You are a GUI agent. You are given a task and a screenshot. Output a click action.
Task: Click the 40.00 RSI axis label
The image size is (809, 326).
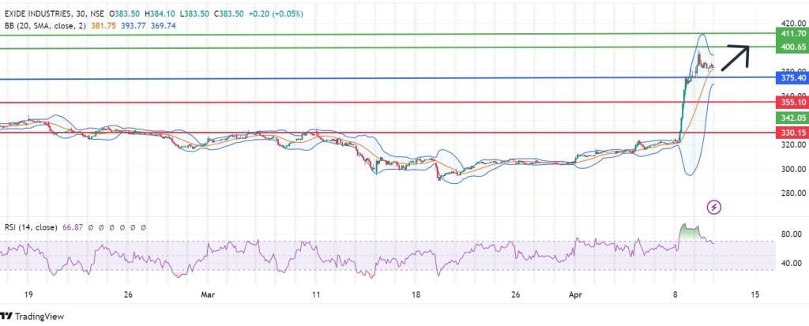pos(793,263)
